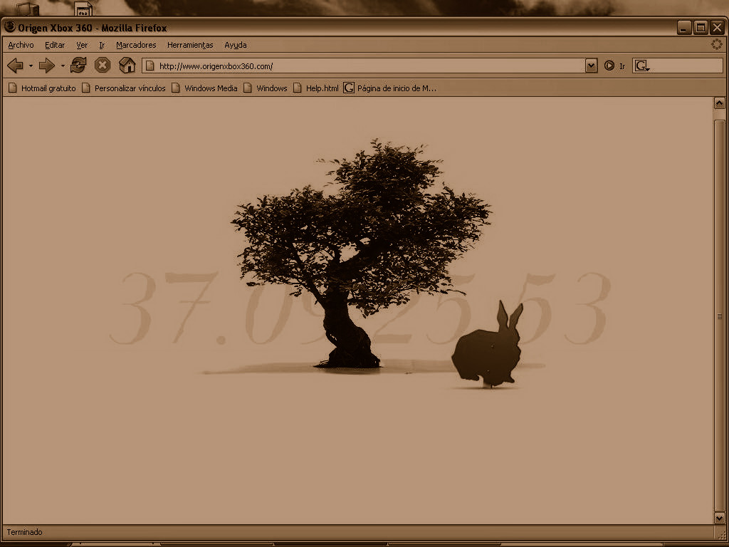Open the Archivo menu
The height and width of the screenshot is (547, 729).
coord(21,45)
